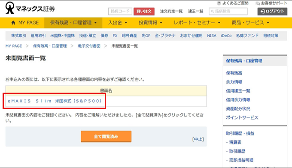Click the customer support icon
This screenshot has height=168, width=292.
pyautogui.click(x=258, y=3)
